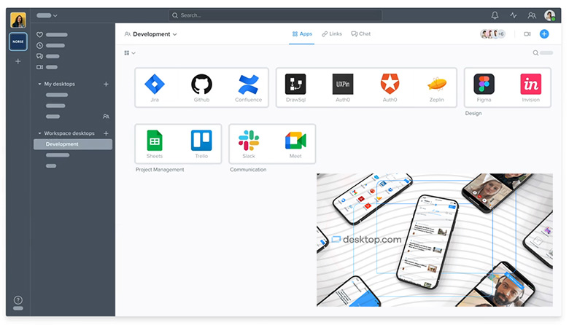Screen dimensions: 569x325
Task: Open the Jira app
Action: 155,84
